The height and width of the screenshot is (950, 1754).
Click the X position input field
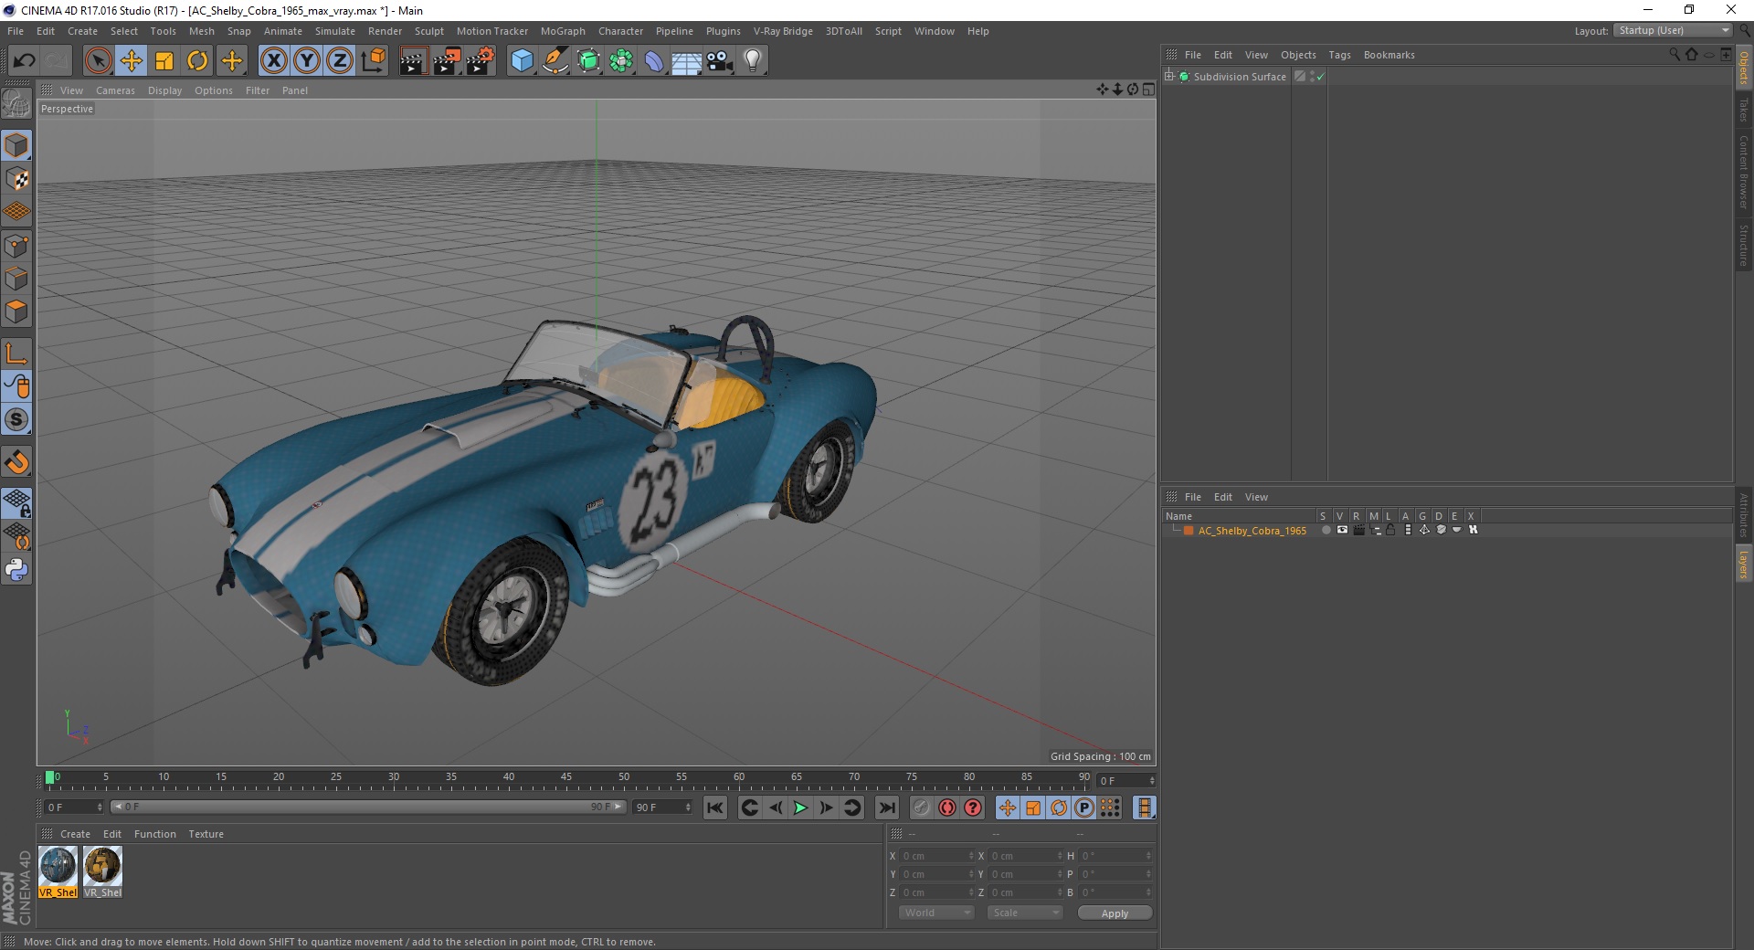[937, 856]
